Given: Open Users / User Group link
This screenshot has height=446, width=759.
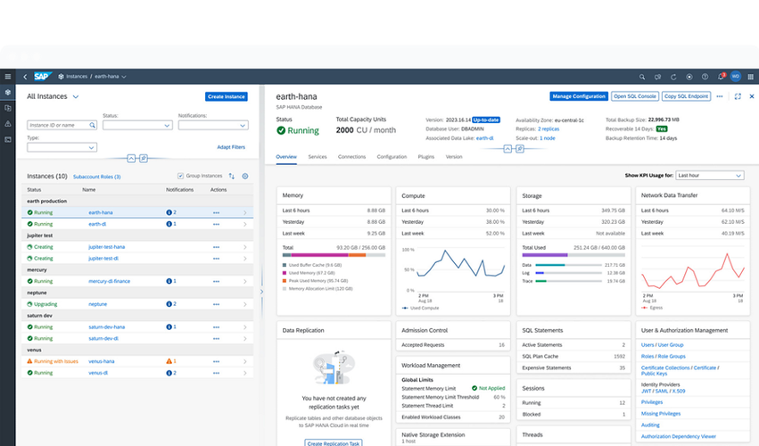Looking at the screenshot, I should coord(662,345).
